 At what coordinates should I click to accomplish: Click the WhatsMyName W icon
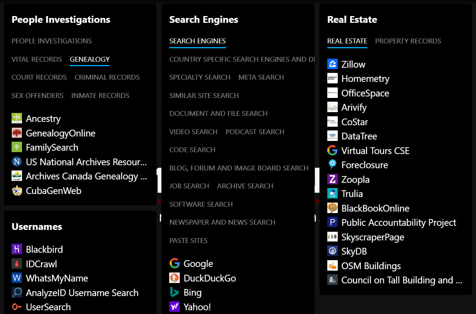(17, 278)
